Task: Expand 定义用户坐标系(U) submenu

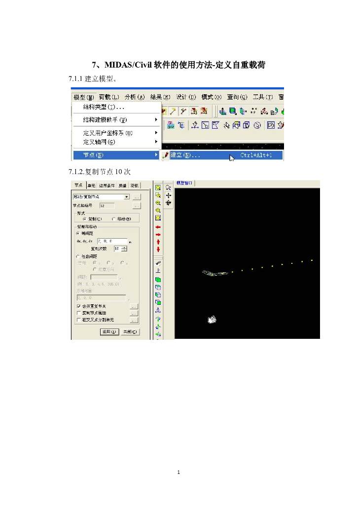Action: [116, 133]
